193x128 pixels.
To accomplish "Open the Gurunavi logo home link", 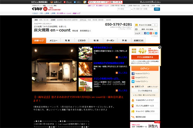I will (37, 9).
